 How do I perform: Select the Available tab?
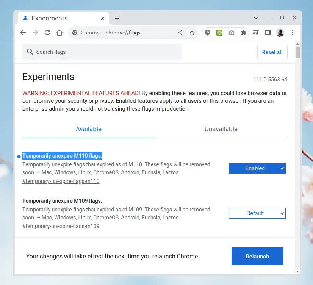tap(89, 129)
